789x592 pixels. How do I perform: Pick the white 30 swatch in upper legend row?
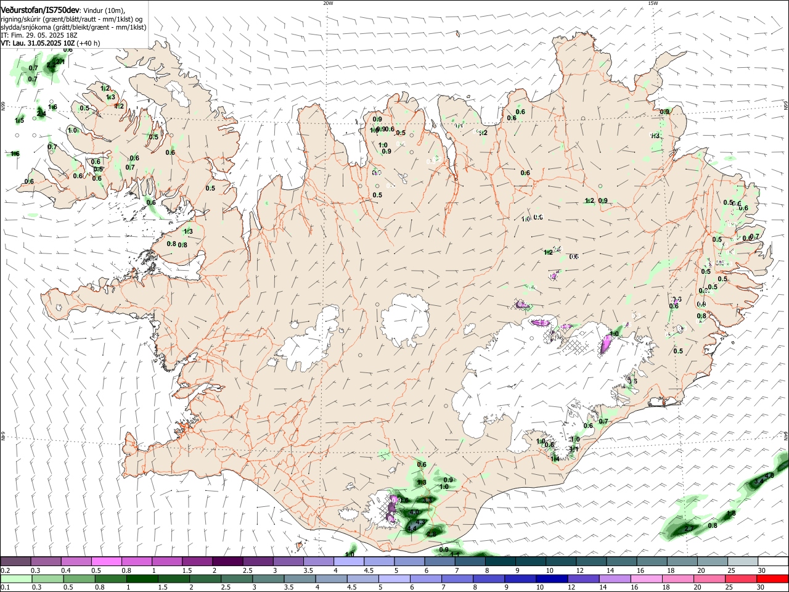pyautogui.click(x=773, y=561)
